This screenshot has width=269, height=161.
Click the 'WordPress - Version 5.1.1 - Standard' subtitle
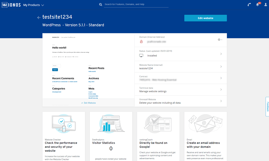point(73,25)
